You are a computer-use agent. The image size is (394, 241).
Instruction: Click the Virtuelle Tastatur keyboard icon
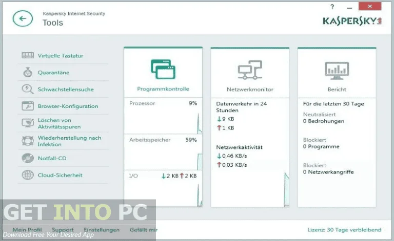point(28,55)
